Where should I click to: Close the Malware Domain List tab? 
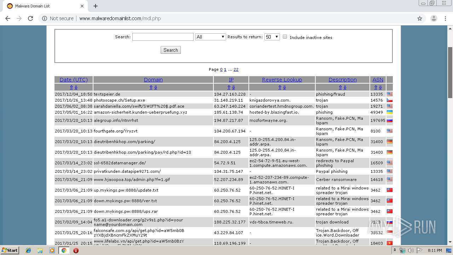tap(82, 6)
